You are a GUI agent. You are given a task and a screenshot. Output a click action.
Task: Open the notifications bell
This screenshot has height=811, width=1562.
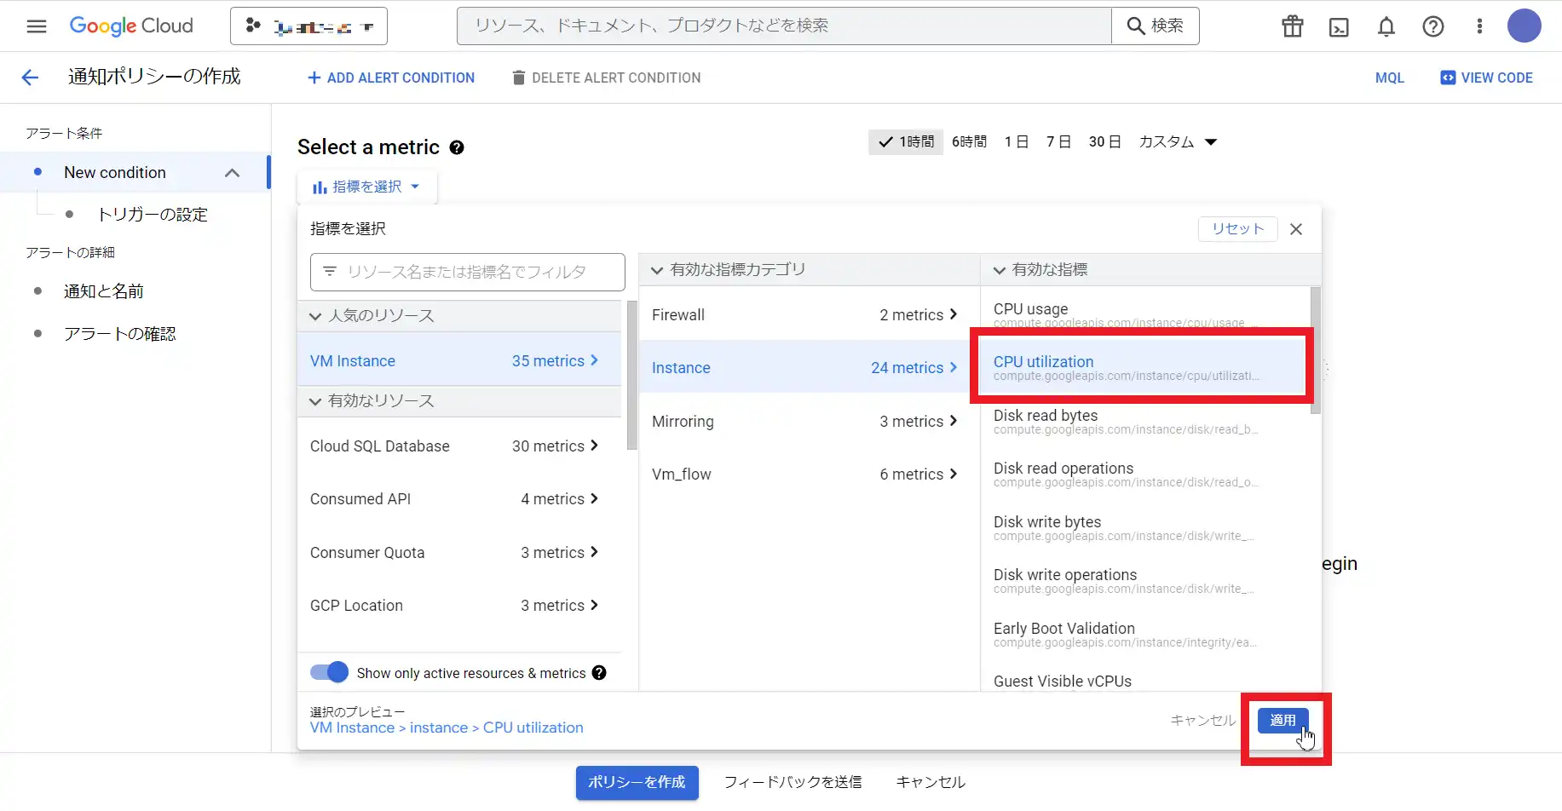(1386, 26)
